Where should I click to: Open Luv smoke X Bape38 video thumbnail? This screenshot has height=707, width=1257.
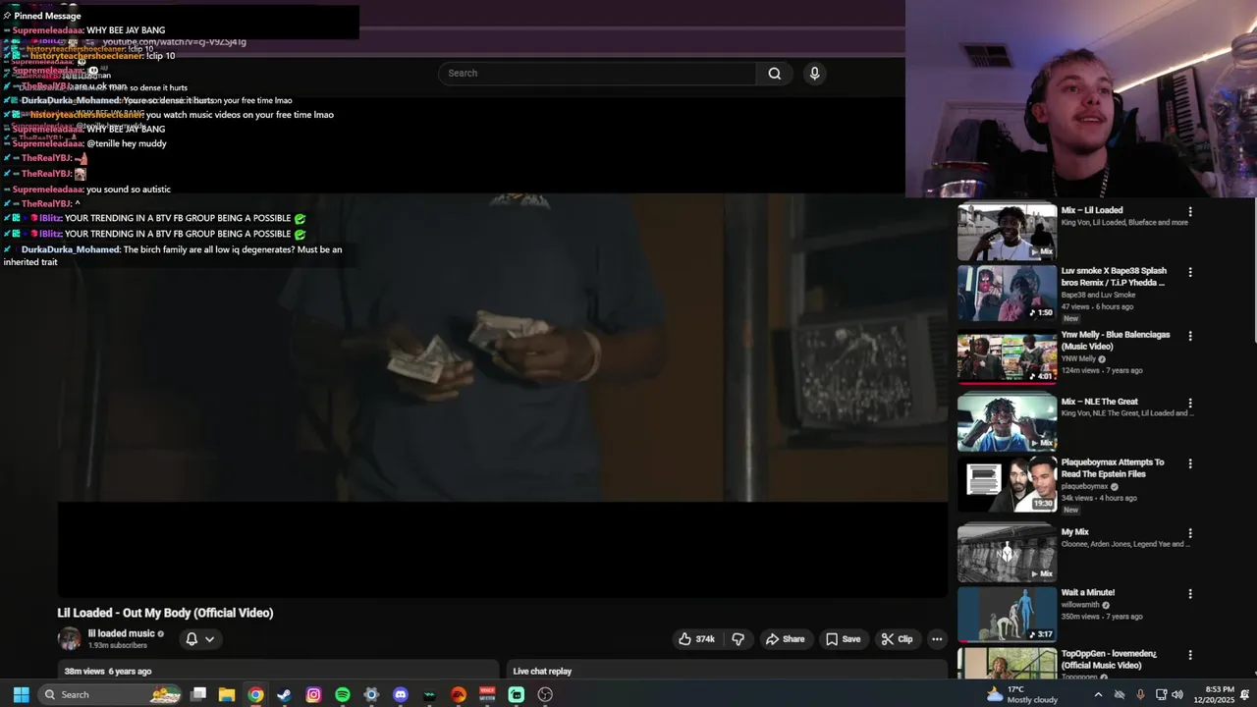point(1007,293)
